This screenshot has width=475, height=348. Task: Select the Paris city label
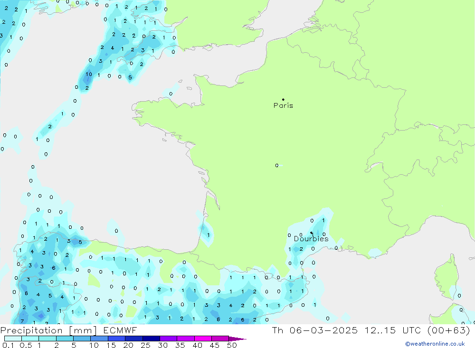(283, 106)
